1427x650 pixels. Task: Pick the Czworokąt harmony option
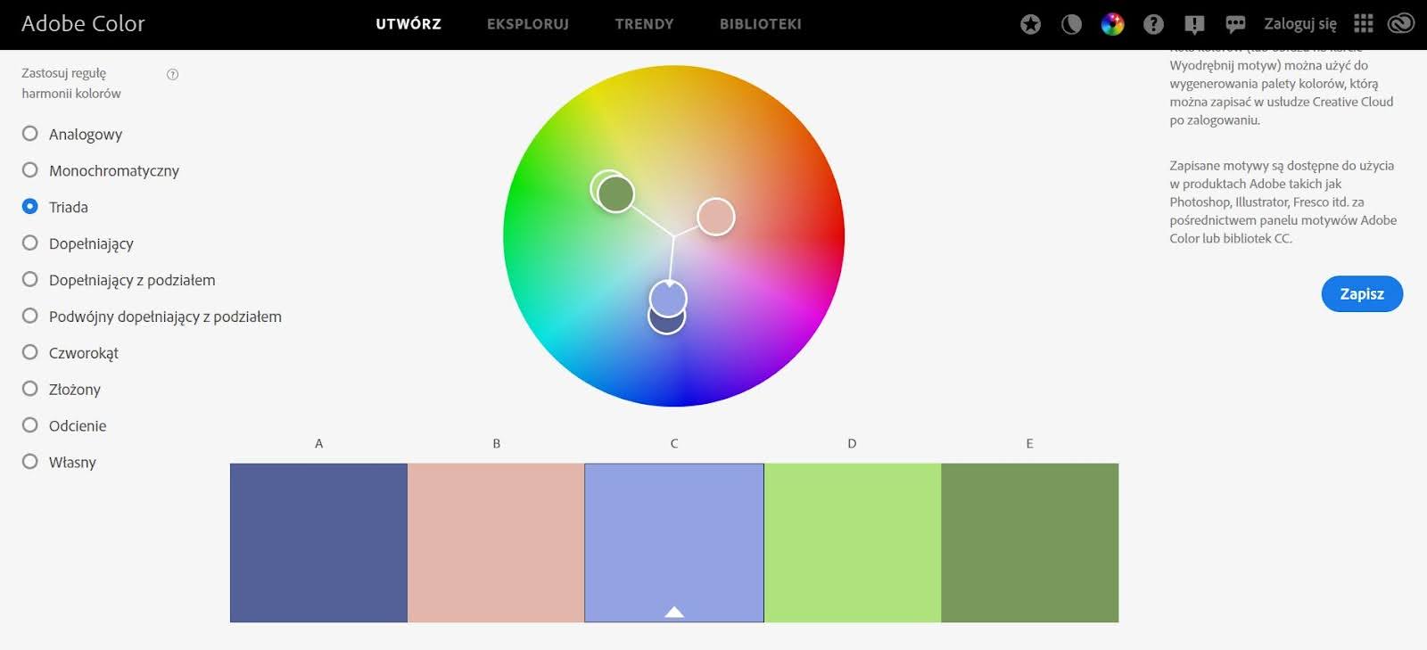[x=30, y=352]
